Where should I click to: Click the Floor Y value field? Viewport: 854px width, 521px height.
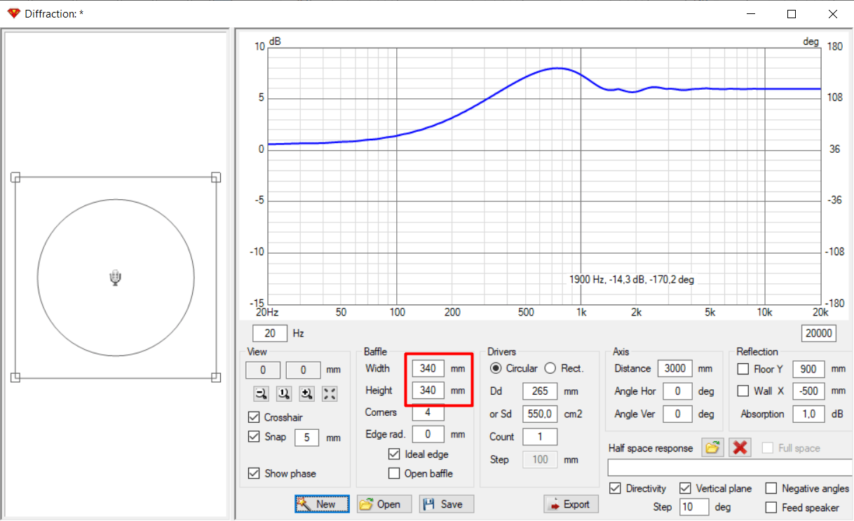pyautogui.click(x=808, y=369)
